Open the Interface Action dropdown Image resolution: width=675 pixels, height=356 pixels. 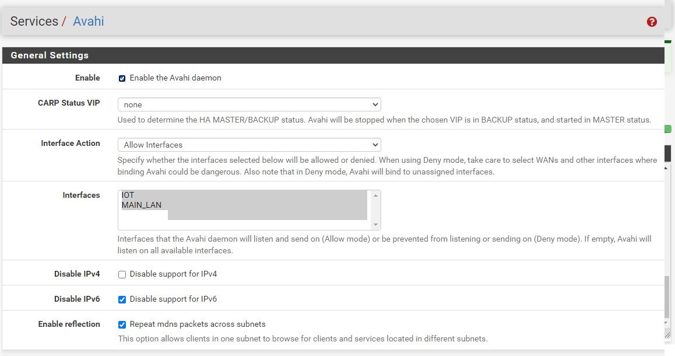(x=249, y=144)
